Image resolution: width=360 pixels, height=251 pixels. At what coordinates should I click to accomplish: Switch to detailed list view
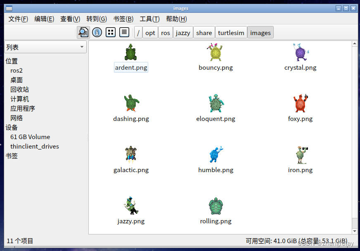point(124,32)
